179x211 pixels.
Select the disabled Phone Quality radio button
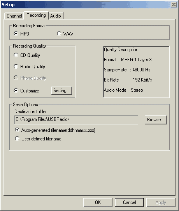tap(30, 78)
